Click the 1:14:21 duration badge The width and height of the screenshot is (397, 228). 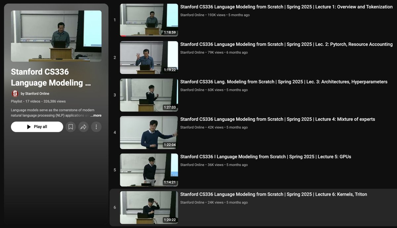pos(170,182)
